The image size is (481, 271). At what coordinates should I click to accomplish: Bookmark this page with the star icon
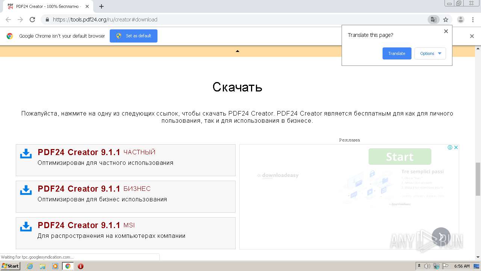[446, 20]
